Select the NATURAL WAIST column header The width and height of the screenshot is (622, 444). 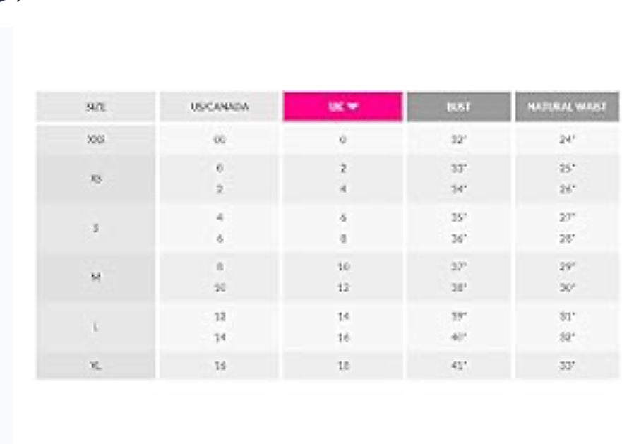tap(567, 107)
